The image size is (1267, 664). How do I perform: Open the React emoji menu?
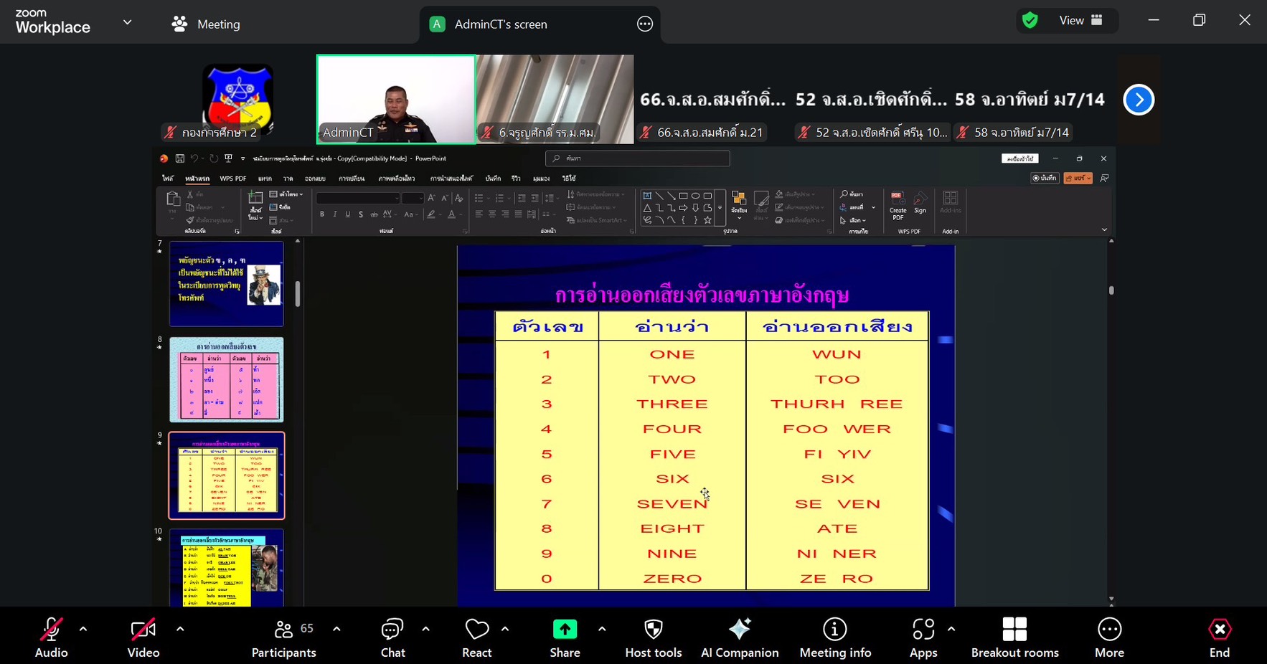pos(476,637)
